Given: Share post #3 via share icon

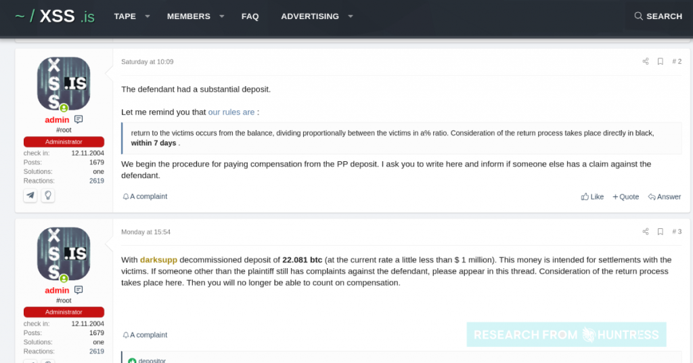Looking at the screenshot, I should click(646, 232).
